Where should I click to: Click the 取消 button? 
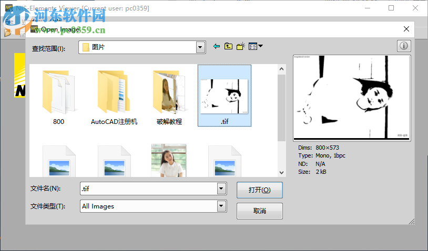tap(260, 211)
